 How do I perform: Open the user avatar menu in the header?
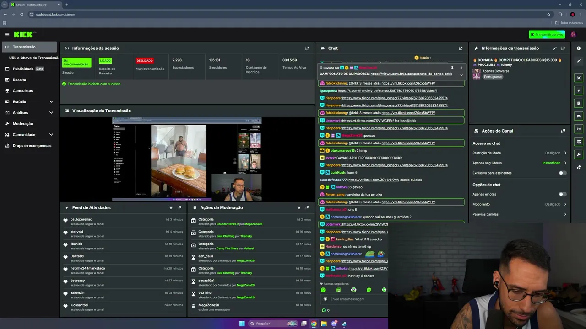click(x=573, y=35)
